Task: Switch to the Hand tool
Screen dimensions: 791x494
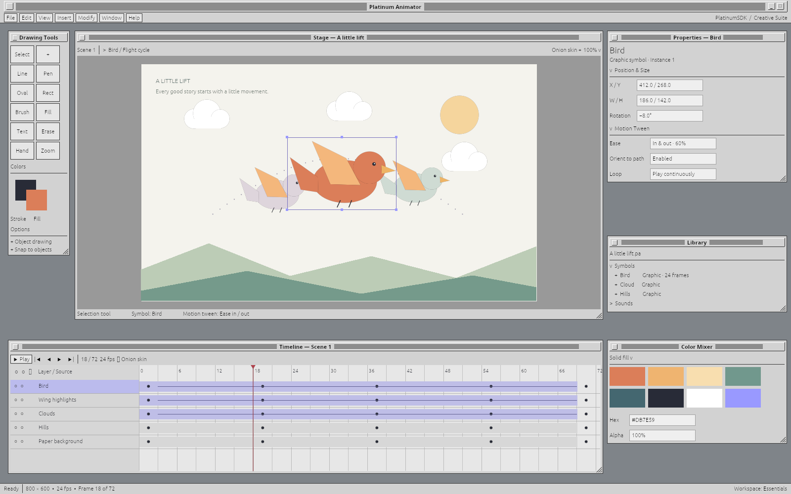Action: [x=22, y=151]
